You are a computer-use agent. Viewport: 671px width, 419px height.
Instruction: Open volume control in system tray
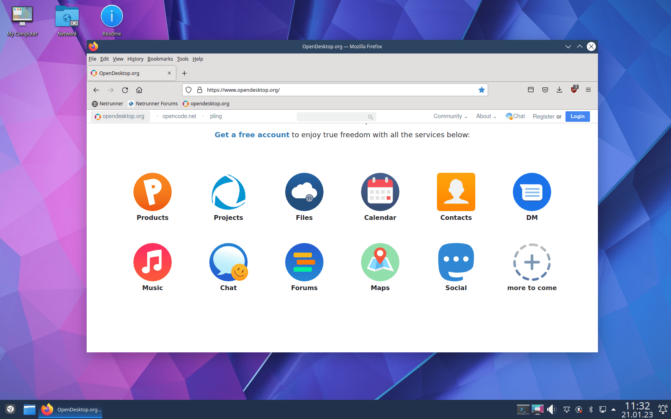pos(552,409)
